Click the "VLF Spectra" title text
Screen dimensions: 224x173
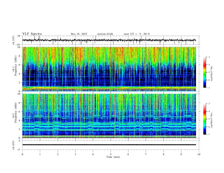tap(32, 34)
